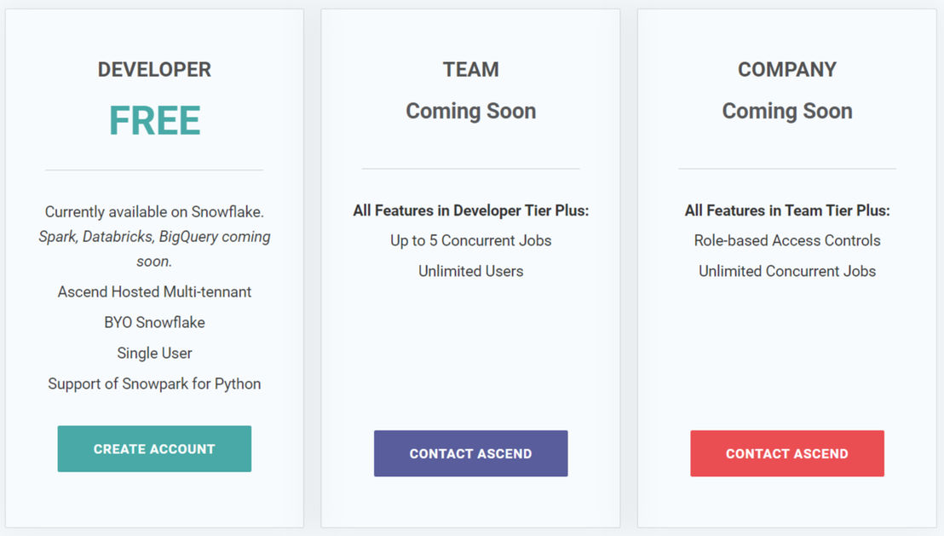
Task: Click the "Single User" feature text
Action: click(x=154, y=354)
